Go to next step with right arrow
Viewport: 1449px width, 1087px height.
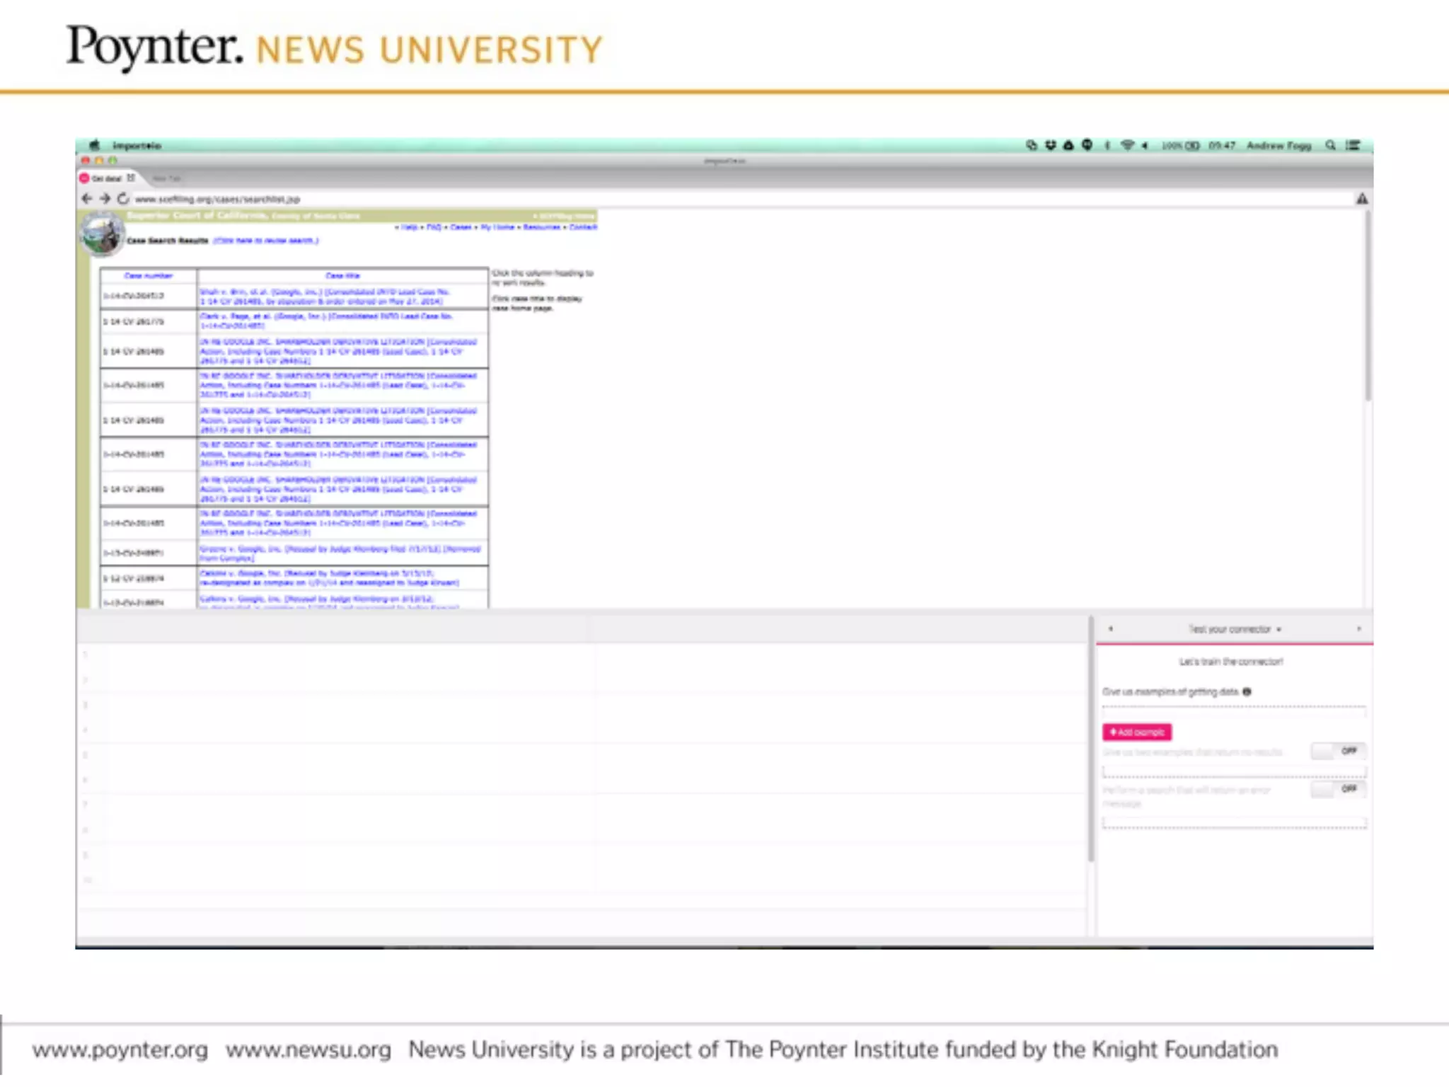[x=1358, y=628]
